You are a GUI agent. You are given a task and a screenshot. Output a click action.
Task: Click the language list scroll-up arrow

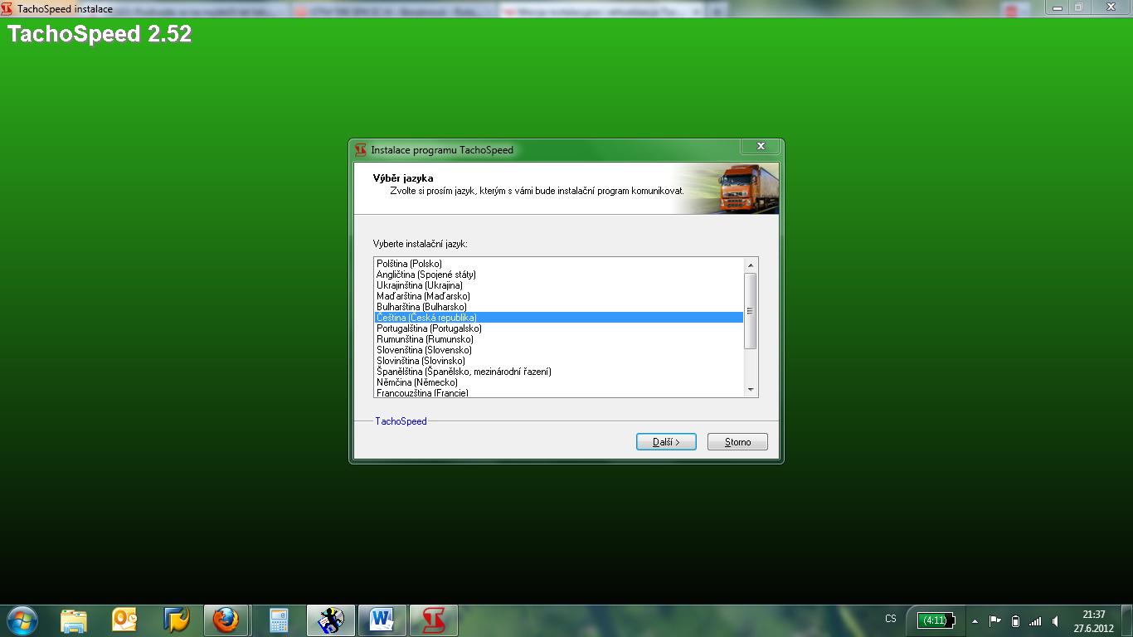(x=751, y=265)
